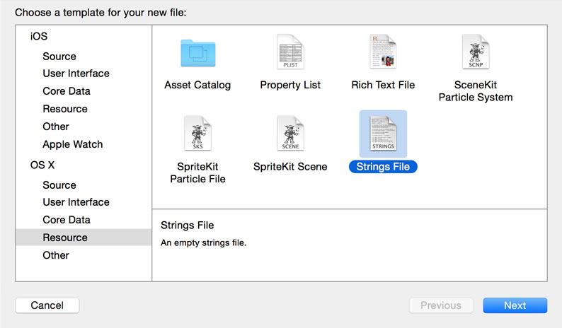The width and height of the screenshot is (562, 328).
Task: Choose the SpriteKit Particle File SKS icon
Action: click(198, 133)
